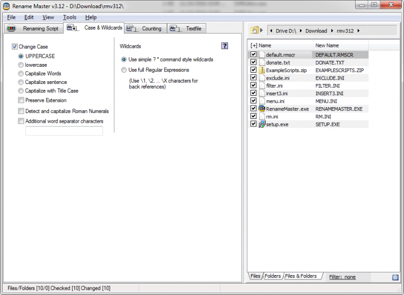Enable the Preserve Extension checkbox

click(x=21, y=100)
